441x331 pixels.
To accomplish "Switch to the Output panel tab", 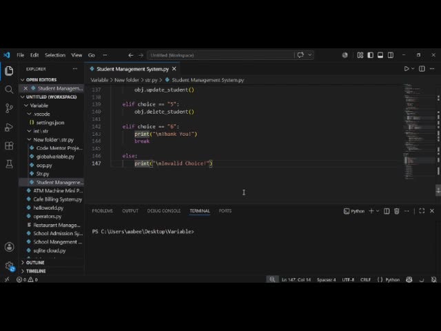I will pos(130,211).
